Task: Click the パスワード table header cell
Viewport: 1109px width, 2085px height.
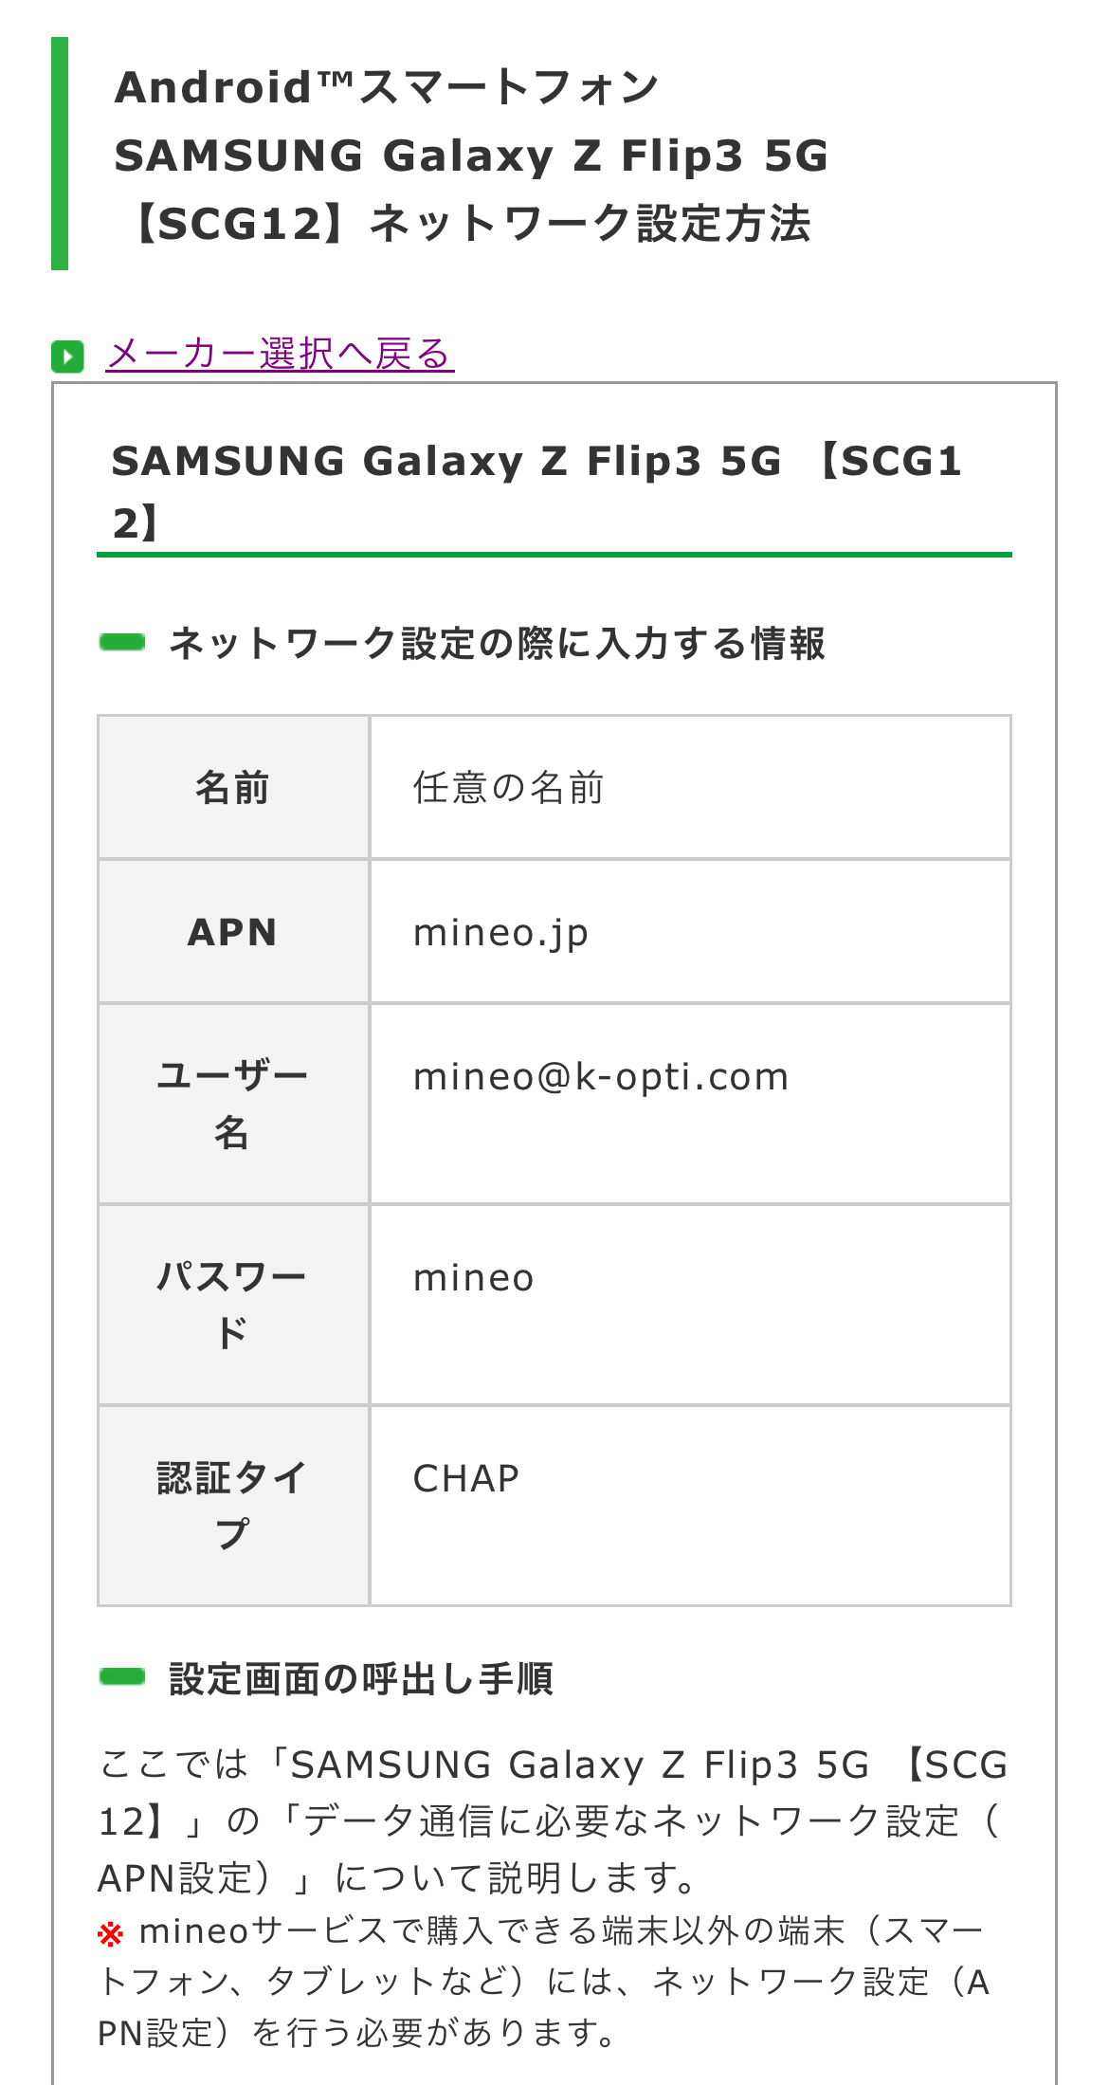Action: (x=233, y=1305)
